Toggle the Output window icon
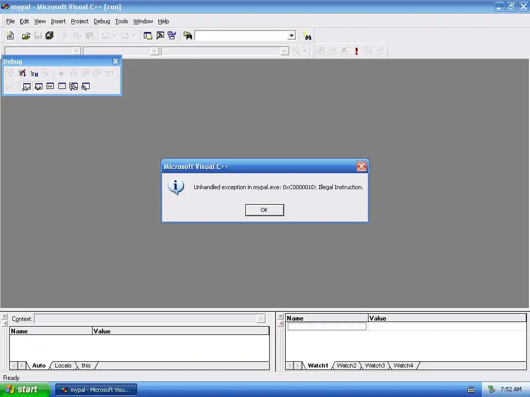 tap(160, 36)
